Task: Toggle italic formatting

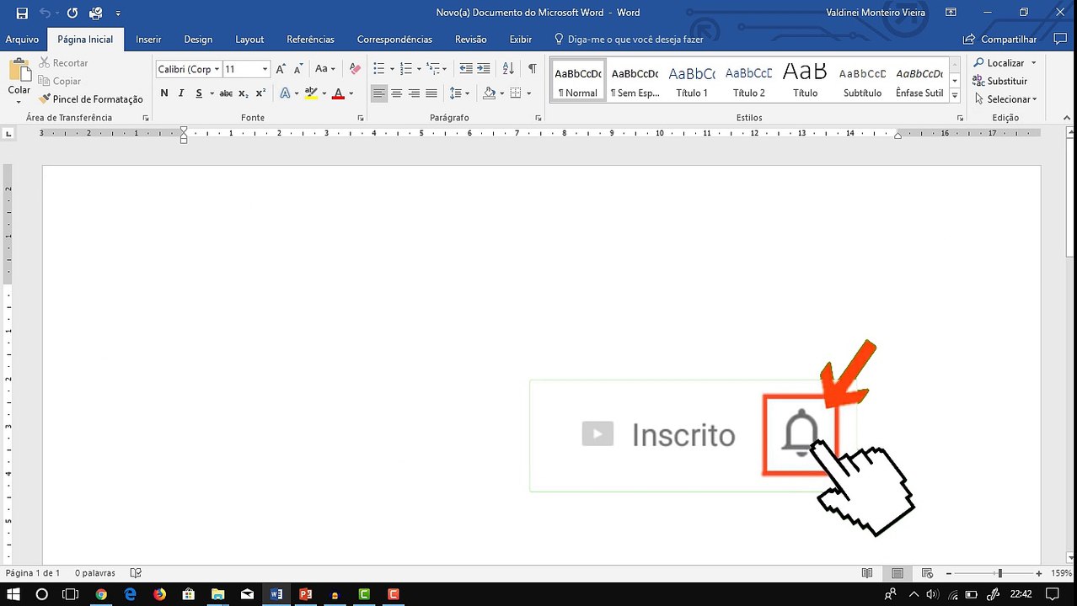Action: (x=180, y=93)
